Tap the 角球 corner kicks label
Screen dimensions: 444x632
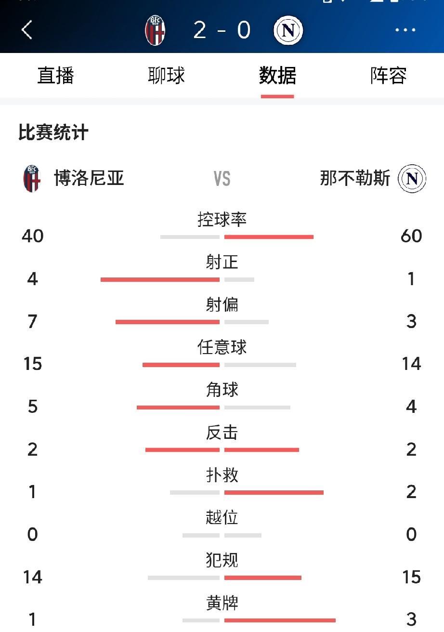[222, 390]
